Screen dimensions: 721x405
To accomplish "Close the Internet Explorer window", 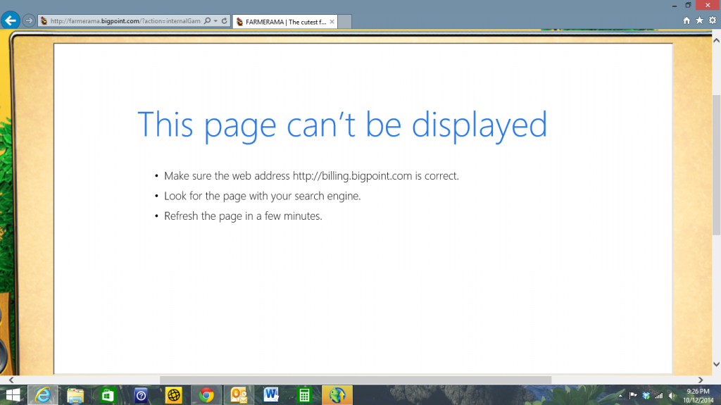I will [x=708, y=5].
